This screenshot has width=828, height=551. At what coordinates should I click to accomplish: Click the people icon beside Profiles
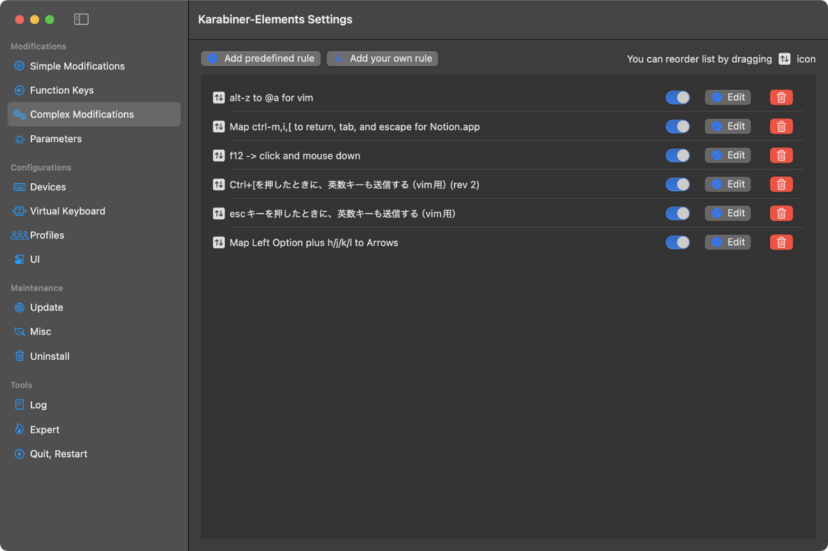point(19,235)
